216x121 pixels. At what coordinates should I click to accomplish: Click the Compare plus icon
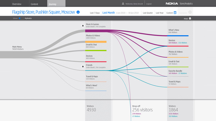tap(190, 12)
